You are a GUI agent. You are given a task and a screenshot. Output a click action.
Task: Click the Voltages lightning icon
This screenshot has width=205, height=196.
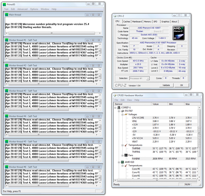tap(126, 114)
